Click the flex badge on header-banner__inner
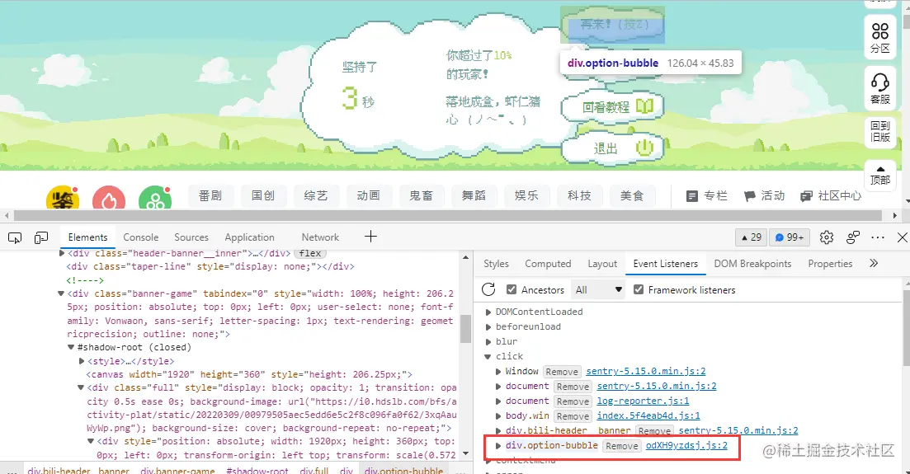 tap(310, 254)
